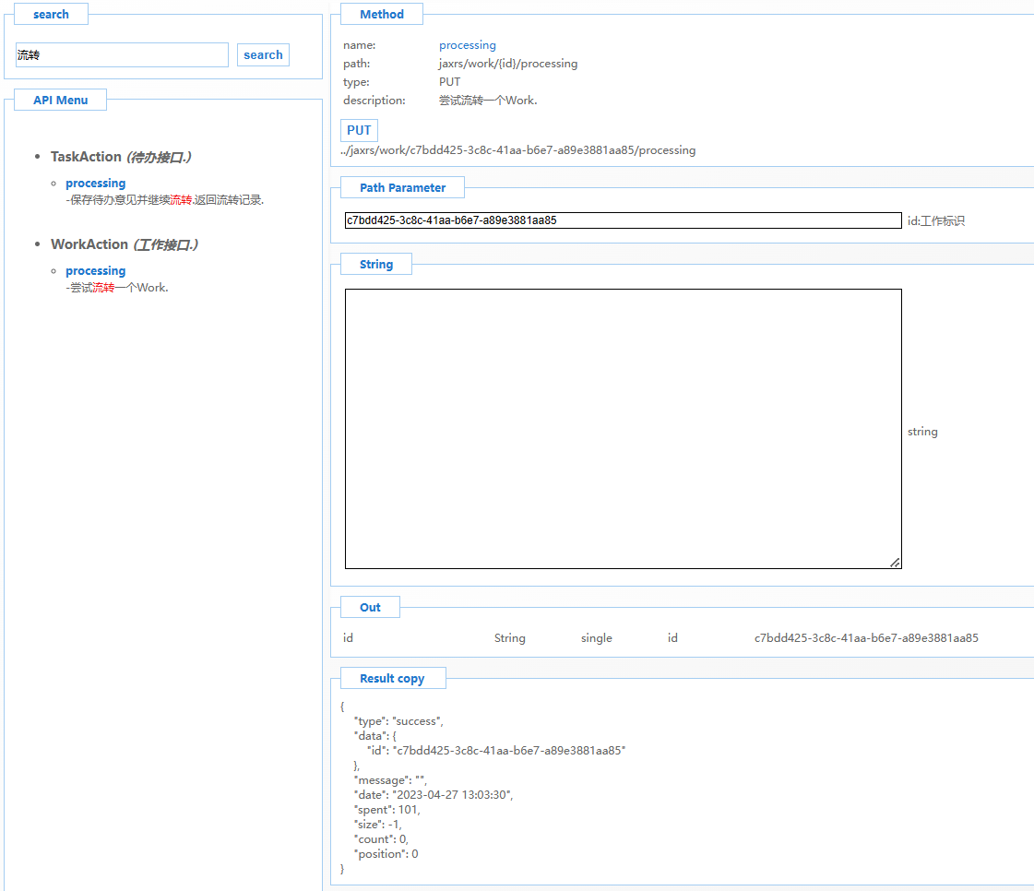The width and height of the screenshot is (1034, 891).
Task: Click the Path Parameter id input field
Action: 624,220
